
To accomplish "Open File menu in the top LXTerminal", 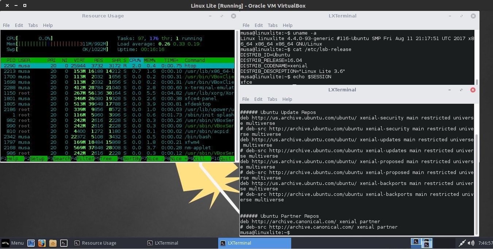I will coord(246,25).
